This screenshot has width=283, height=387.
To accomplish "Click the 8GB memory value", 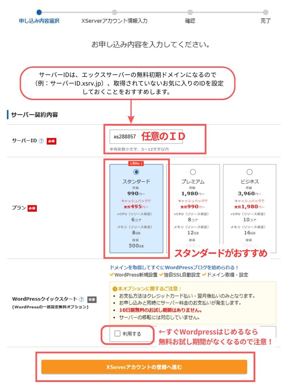I will click(x=136, y=233).
